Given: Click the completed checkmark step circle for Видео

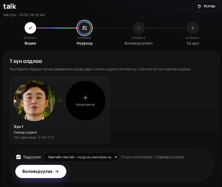Looking at the screenshot, I should pyautogui.click(x=30, y=28).
